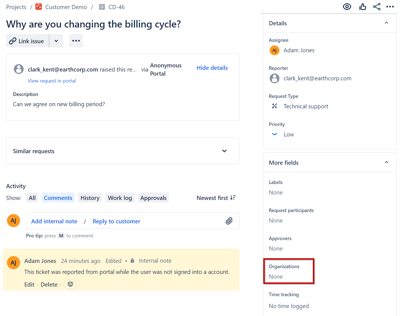
Task: Toggle the Newest first sort order
Action: tap(216, 197)
